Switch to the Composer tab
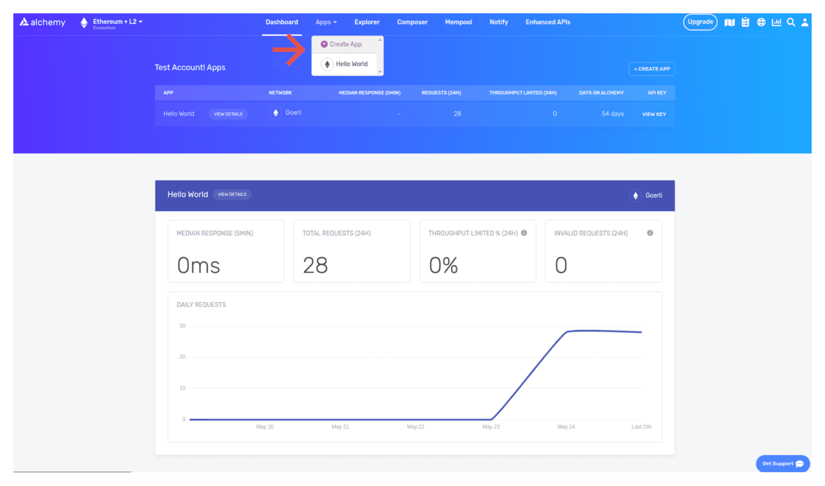The width and height of the screenshot is (825, 486). point(412,22)
